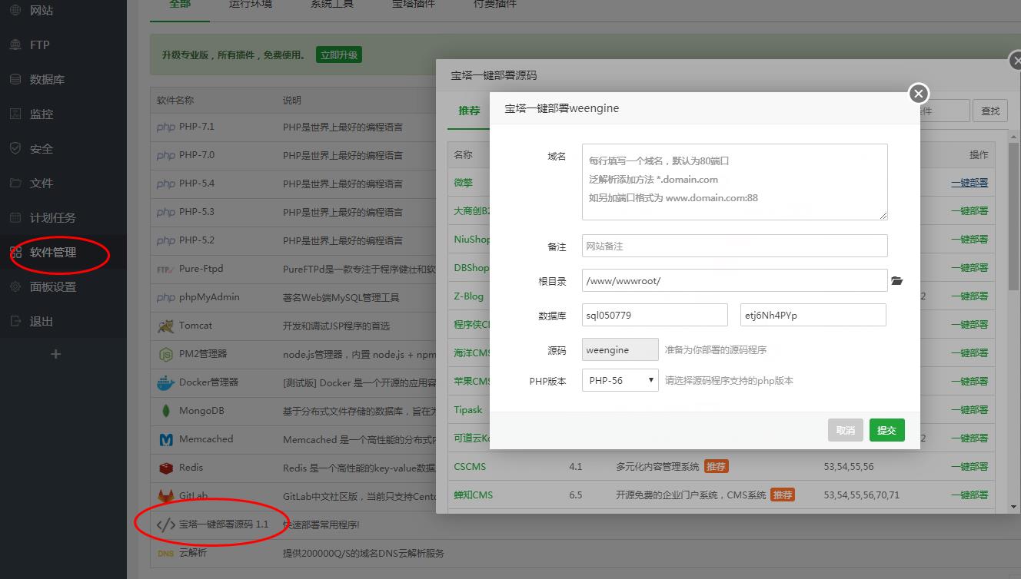Click the MongoDB leaf icon
The height and width of the screenshot is (579, 1021).
[166, 411]
